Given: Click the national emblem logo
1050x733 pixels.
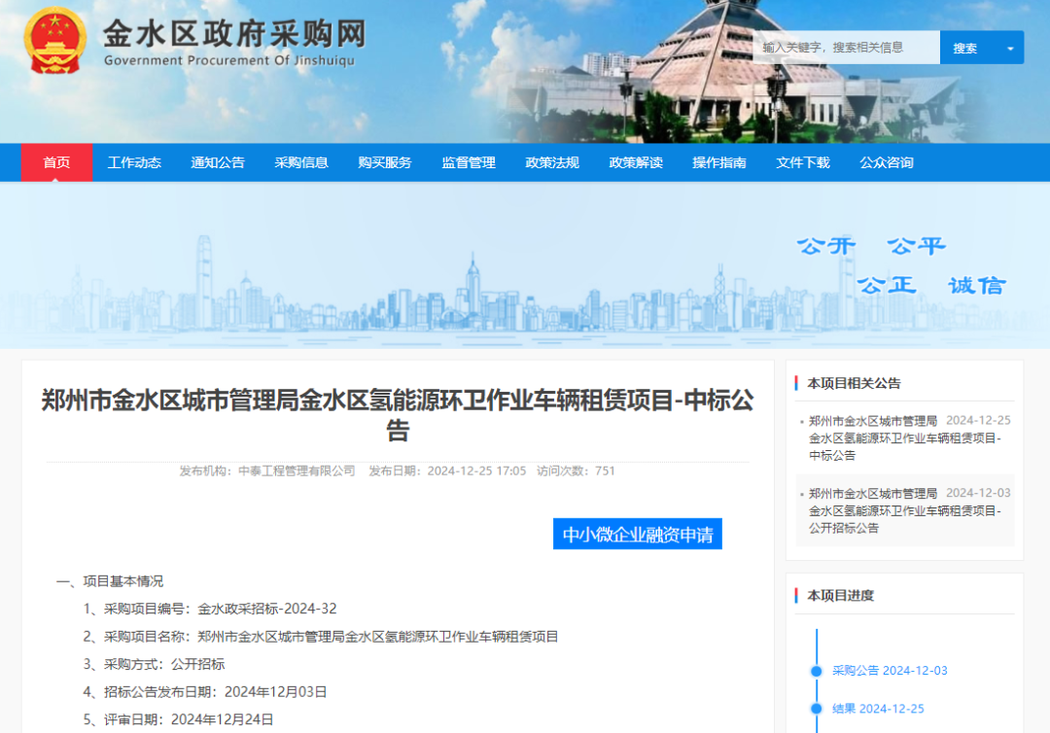Looking at the screenshot, I should (54, 41).
